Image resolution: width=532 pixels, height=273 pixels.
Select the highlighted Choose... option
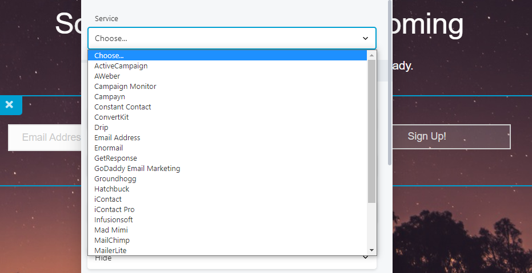tap(109, 56)
